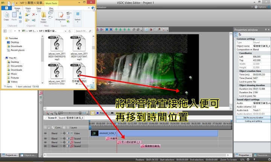This screenshot has height=162, width=271.
Task: Open the Select dropdown in Explorer ribbon
Action: tap(78, 22)
